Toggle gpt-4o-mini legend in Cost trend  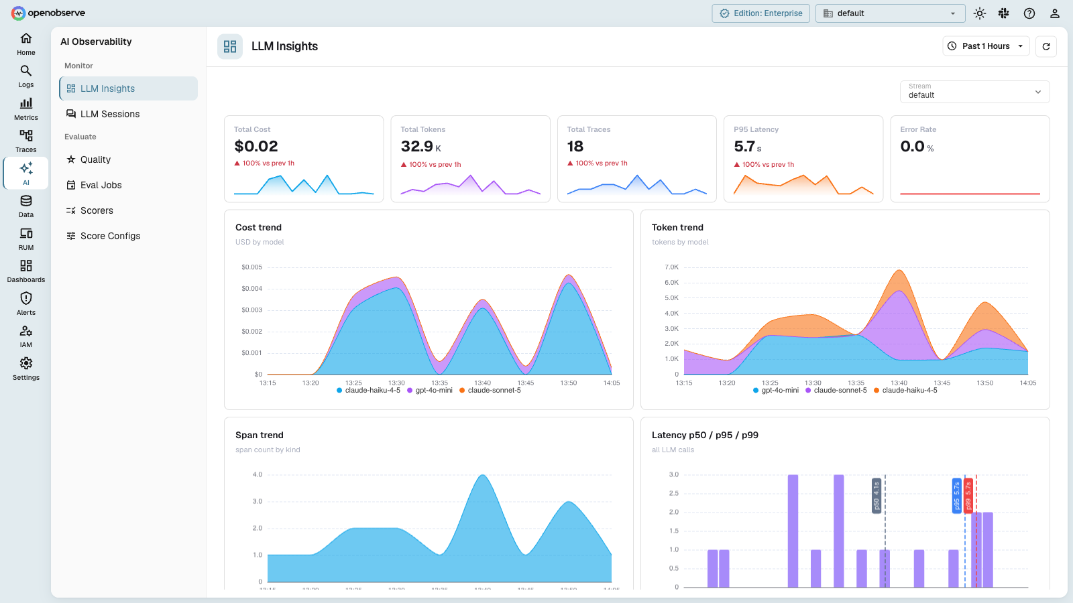[430, 391]
